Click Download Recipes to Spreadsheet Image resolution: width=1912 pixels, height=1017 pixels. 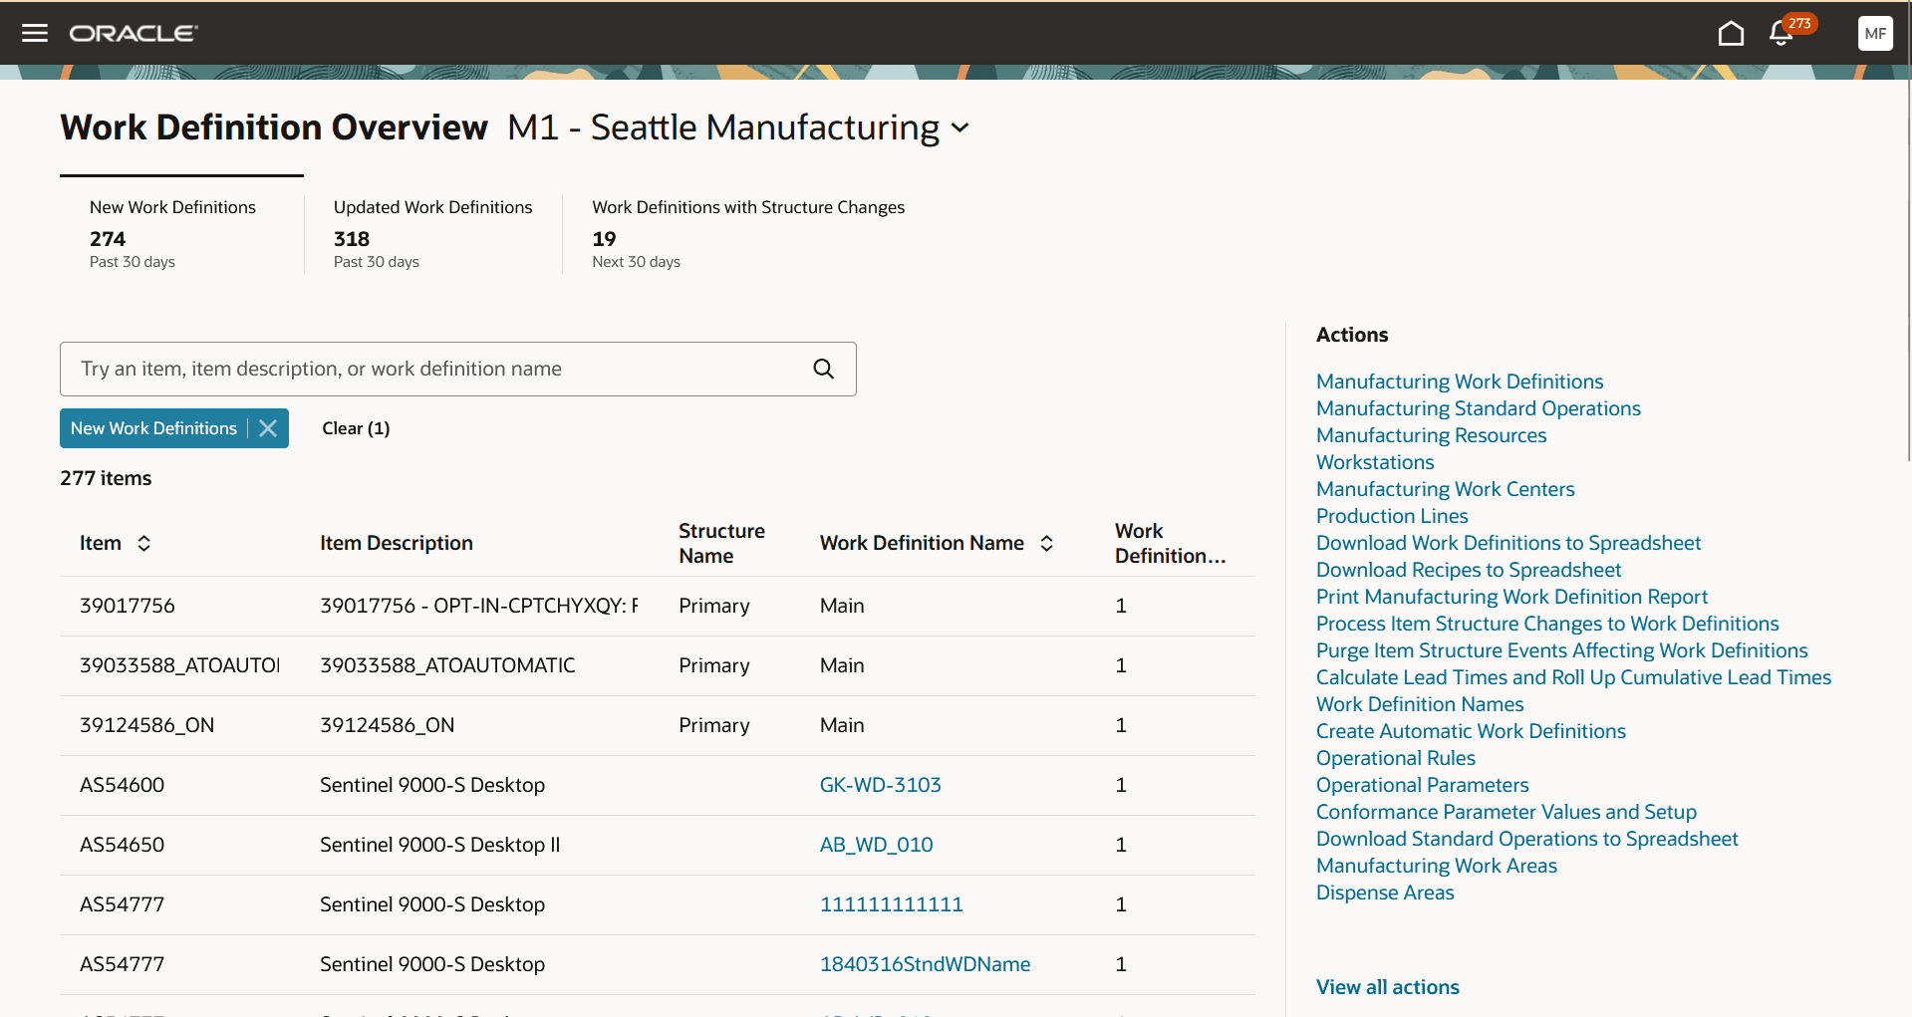1469,570
